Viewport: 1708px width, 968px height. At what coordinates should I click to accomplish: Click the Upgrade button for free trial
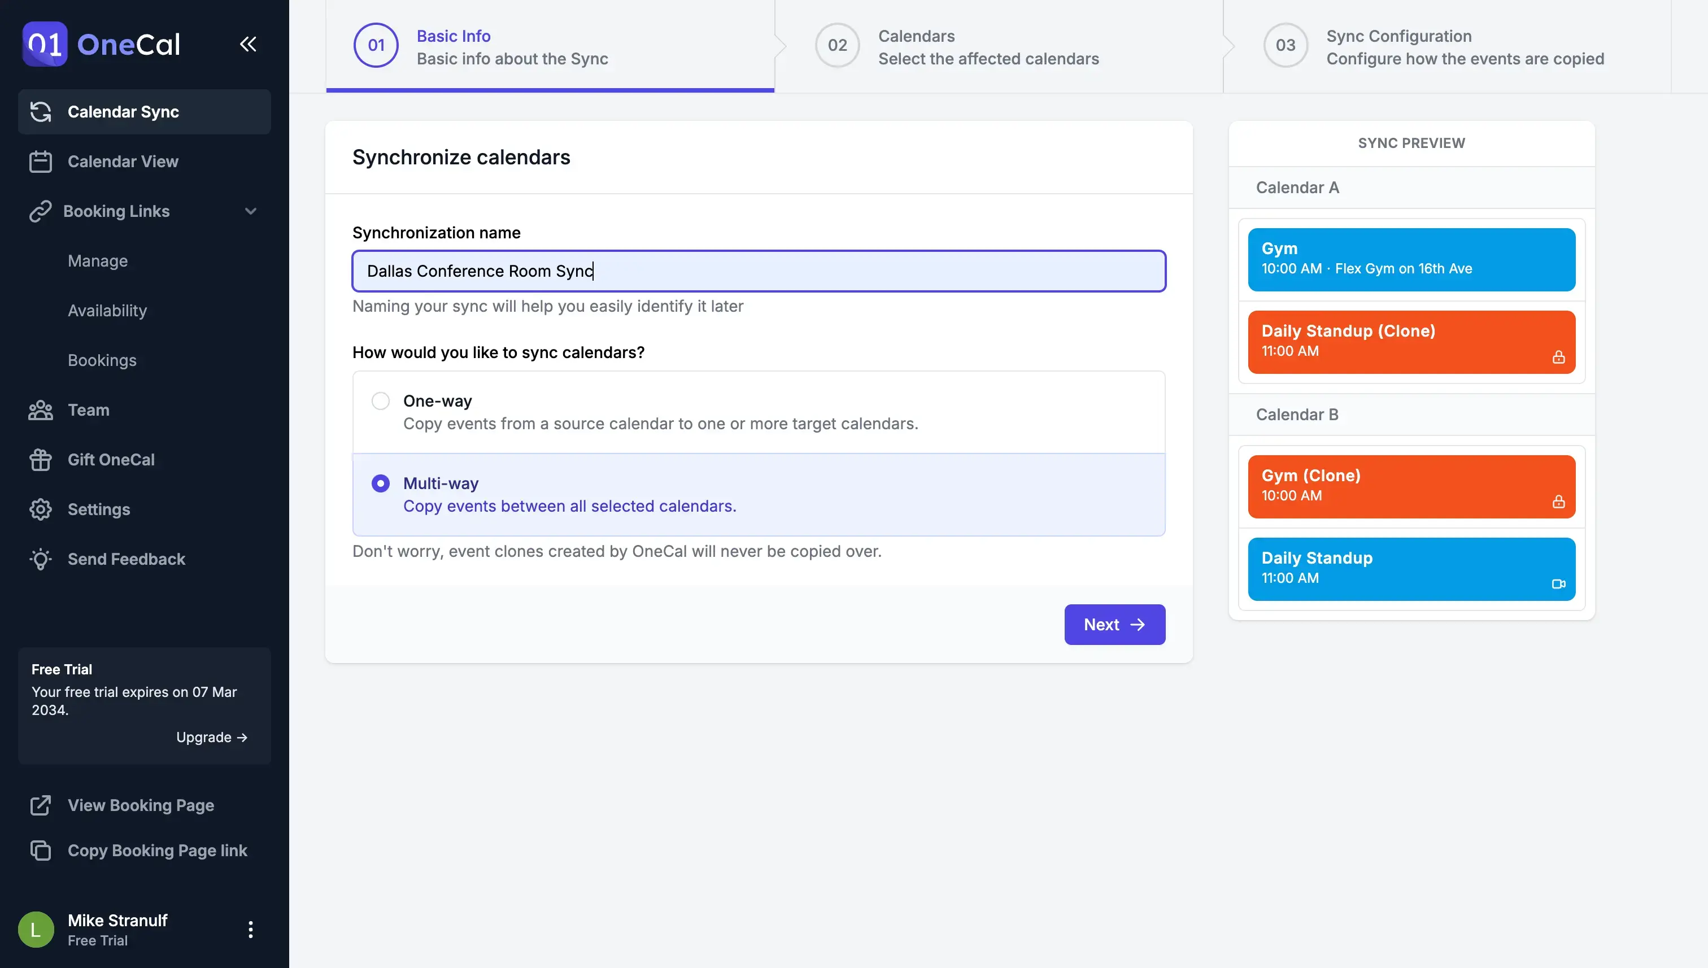tap(211, 736)
